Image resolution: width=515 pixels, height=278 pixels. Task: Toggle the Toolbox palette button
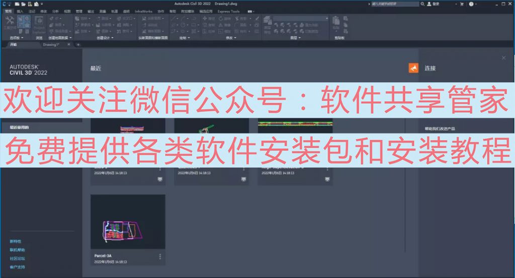pyautogui.click(x=27, y=25)
